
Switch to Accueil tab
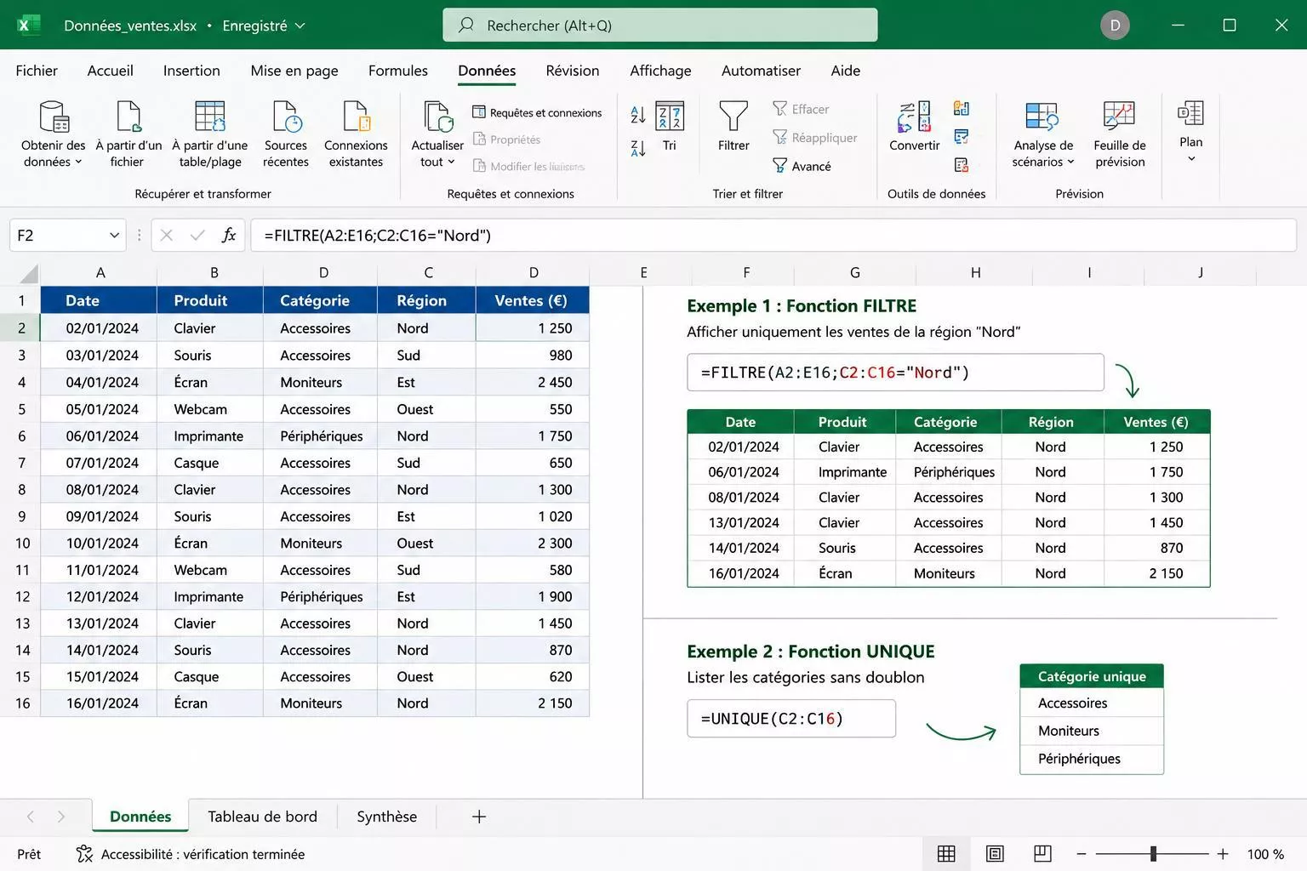pyautogui.click(x=111, y=71)
